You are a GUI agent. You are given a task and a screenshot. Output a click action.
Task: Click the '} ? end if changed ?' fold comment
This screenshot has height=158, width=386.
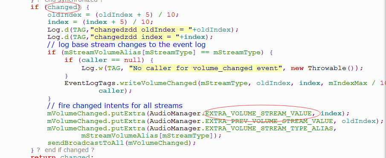pos(63,150)
